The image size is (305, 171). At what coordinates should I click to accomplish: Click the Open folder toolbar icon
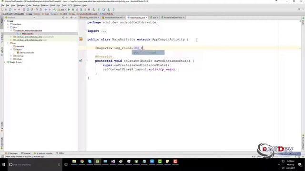point(2,9)
